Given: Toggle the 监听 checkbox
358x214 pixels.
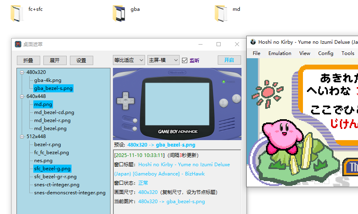Looking at the screenshot, I should coord(185,60).
